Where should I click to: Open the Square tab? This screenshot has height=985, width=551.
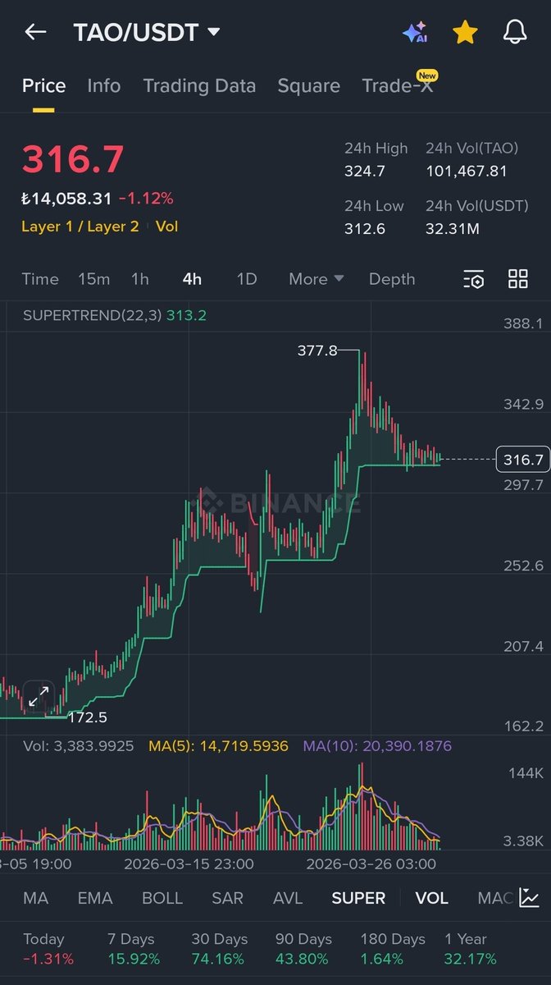309,86
